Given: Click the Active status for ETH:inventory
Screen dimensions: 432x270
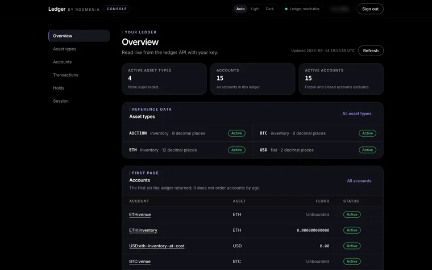Looking at the screenshot, I should pos(352,230).
